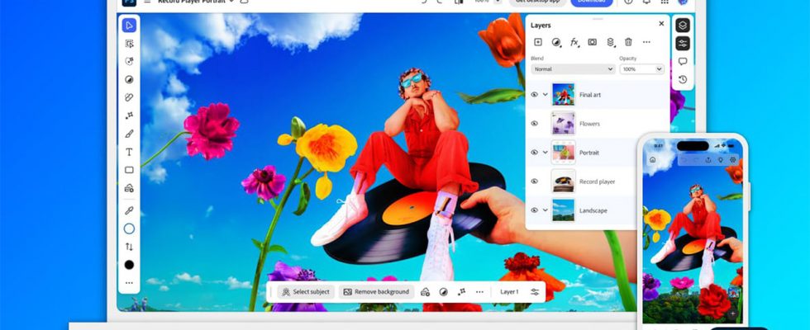Viewport: 810px width, 330px height.
Task: Select the Object Selection tool
Action: pos(129,43)
